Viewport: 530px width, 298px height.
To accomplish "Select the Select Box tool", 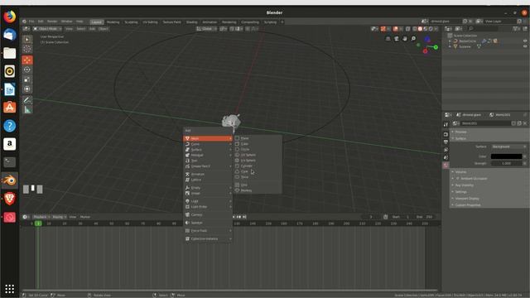I will 27,39.
